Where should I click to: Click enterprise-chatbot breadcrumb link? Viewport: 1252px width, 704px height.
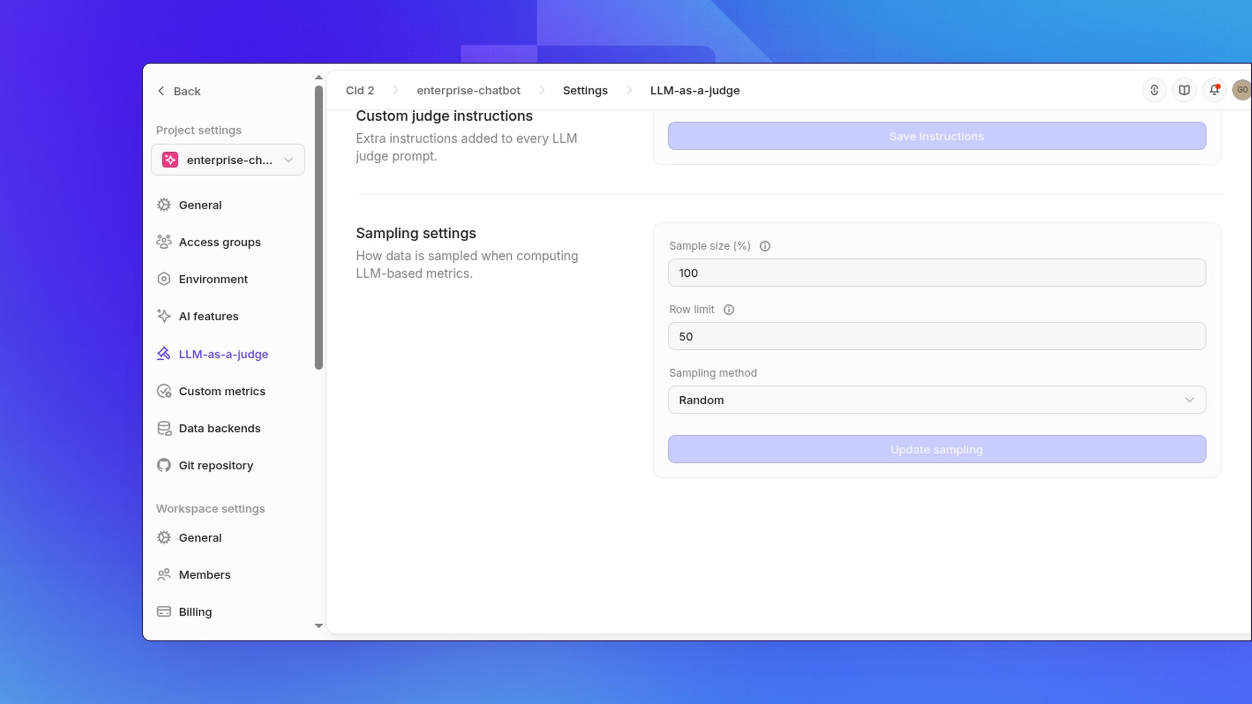tap(468, 90)
